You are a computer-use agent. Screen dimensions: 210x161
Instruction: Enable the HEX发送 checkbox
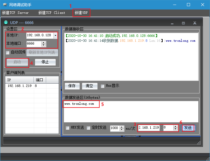(x=68, y=128)
